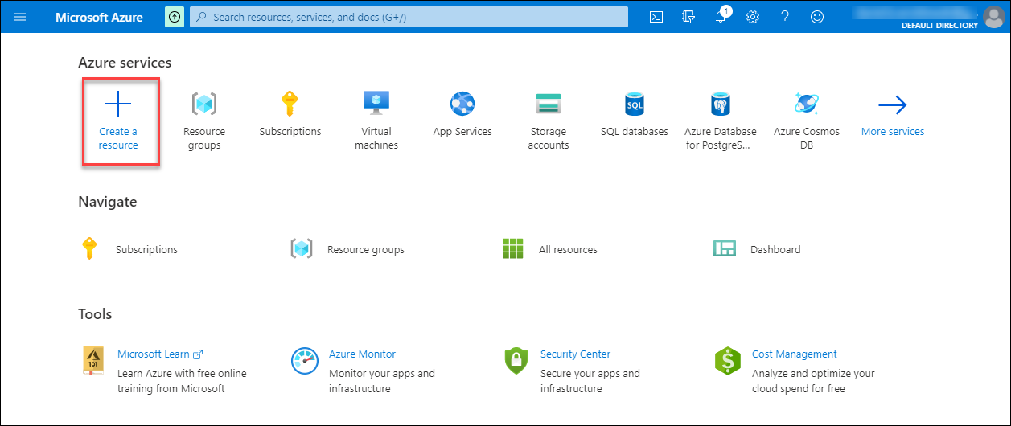Click the Microsoft Learn 101 book icon
The image size is (1011, 426).
point(92,361)
